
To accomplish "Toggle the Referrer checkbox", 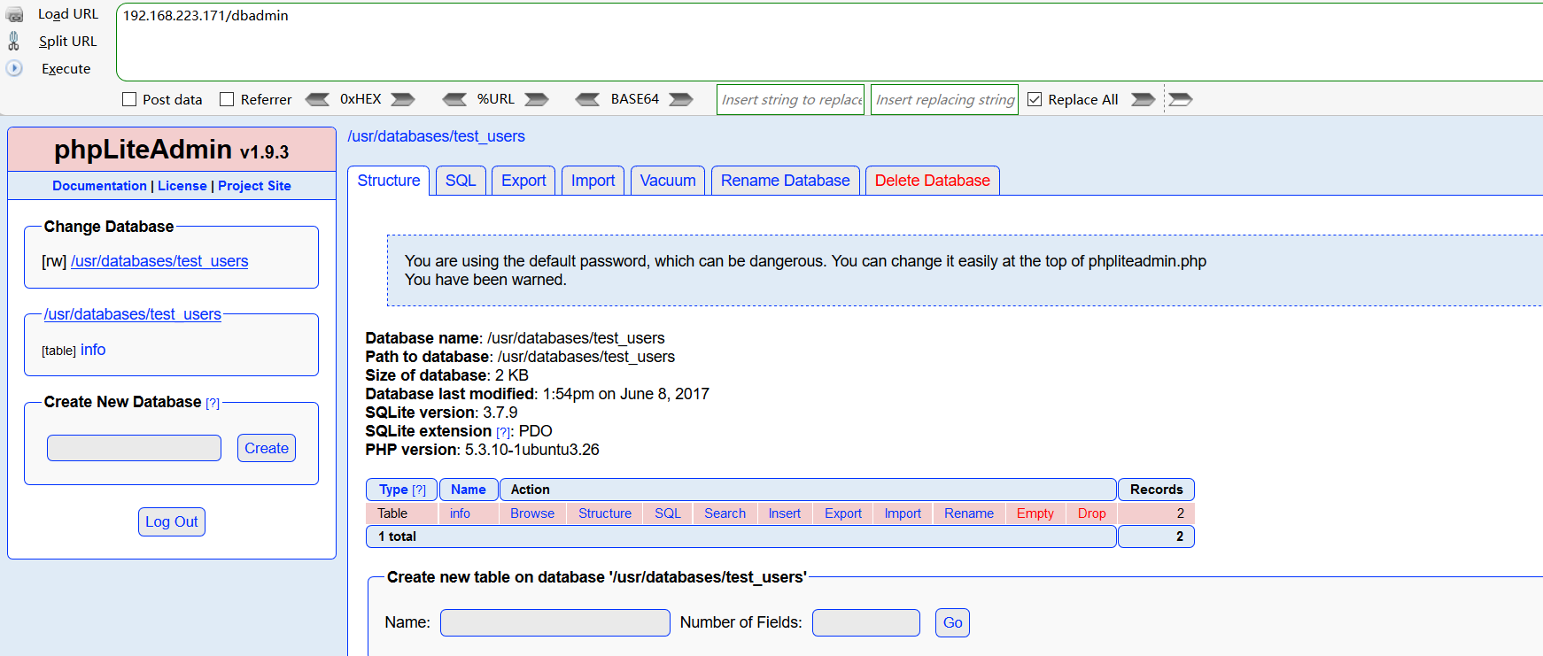I will (x=227, y=99).
